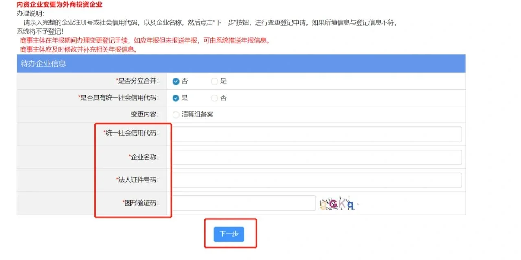Viewport: 521px width, 260px height.
Task: Click the 法人证件号码 input field
Action: [x=317, y=180]
